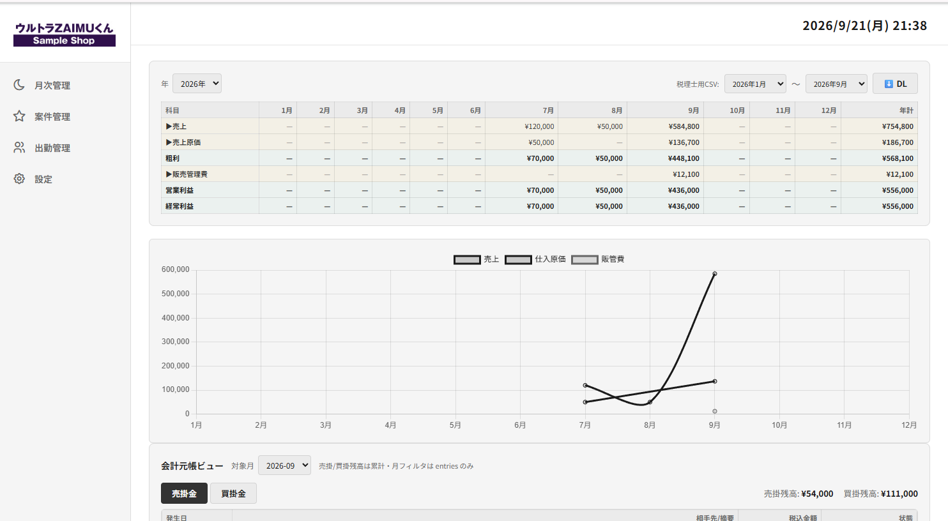Click the moon icon for 月次管理
The image size is (948, 521).
click(x=19, y=85)
